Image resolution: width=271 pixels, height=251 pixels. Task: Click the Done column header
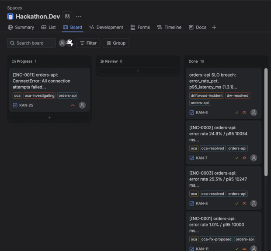click(193, 61)
